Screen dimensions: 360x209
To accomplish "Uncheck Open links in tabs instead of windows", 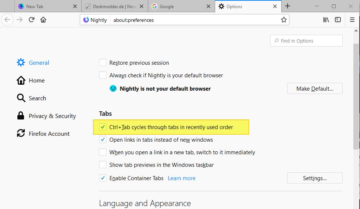I will (103, 139).
